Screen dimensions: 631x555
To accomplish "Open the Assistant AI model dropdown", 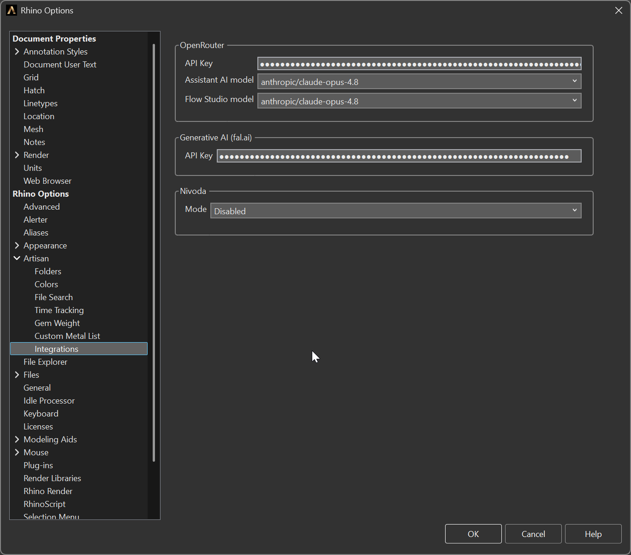I will [x=419, y=82].
